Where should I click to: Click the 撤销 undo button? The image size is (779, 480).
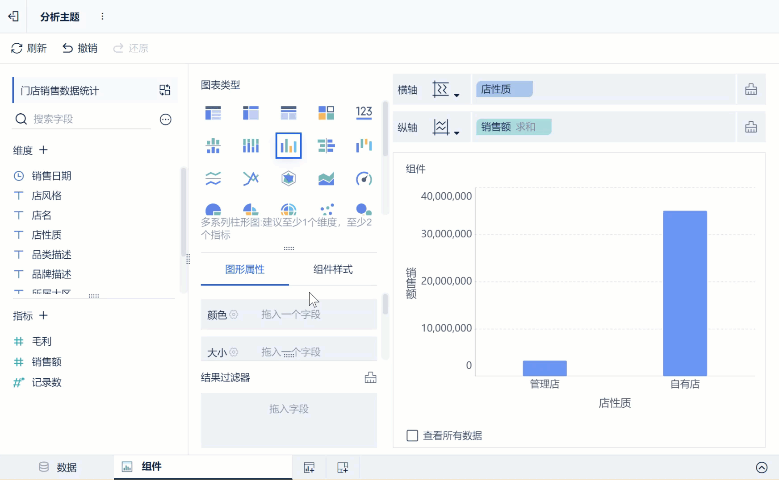tap(80, 48)
